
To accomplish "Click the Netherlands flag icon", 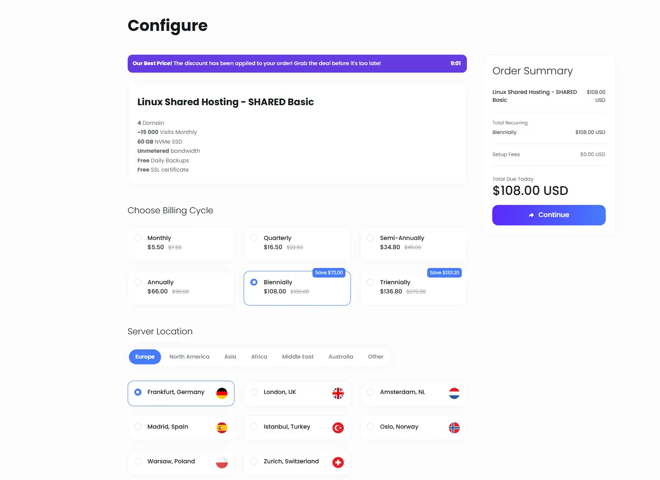I will 454,393.
